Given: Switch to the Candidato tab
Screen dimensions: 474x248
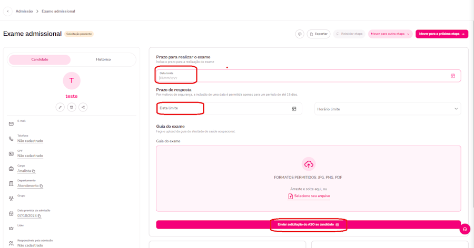Looking at the screenshot, I should pyautogui.click(x=39, y=59).
